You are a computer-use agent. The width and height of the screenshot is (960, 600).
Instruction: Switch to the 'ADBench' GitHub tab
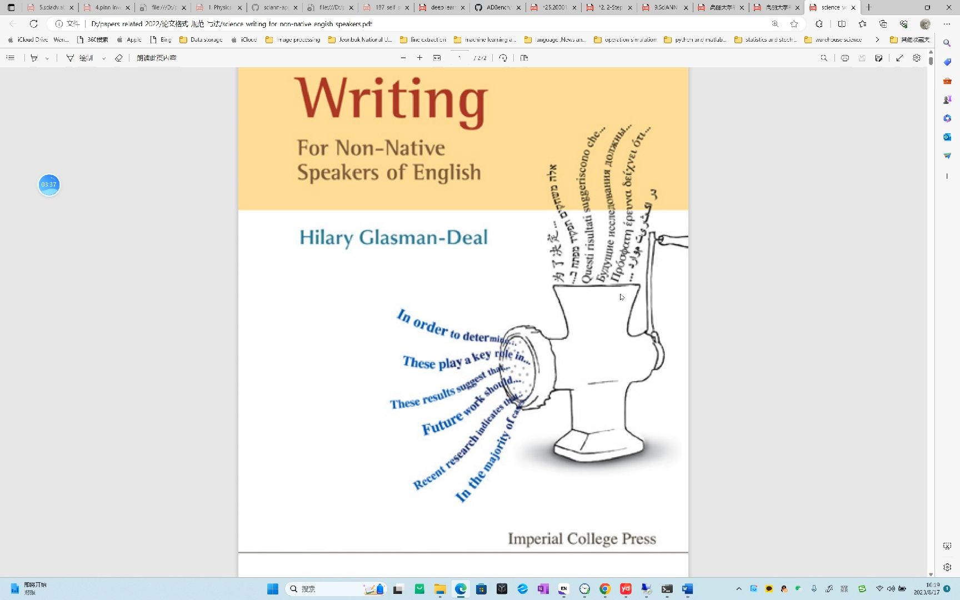(498, 7)
